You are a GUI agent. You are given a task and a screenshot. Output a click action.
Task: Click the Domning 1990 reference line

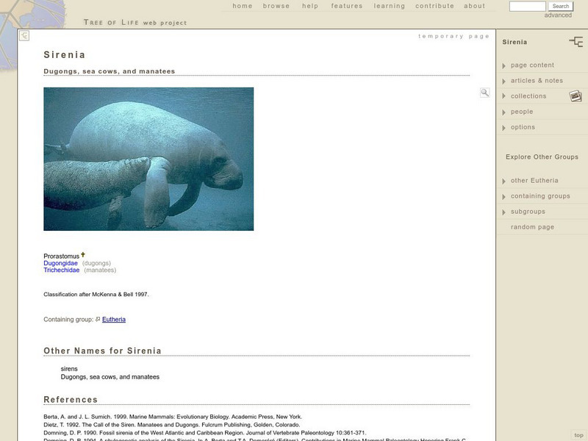tap(205, 433)
